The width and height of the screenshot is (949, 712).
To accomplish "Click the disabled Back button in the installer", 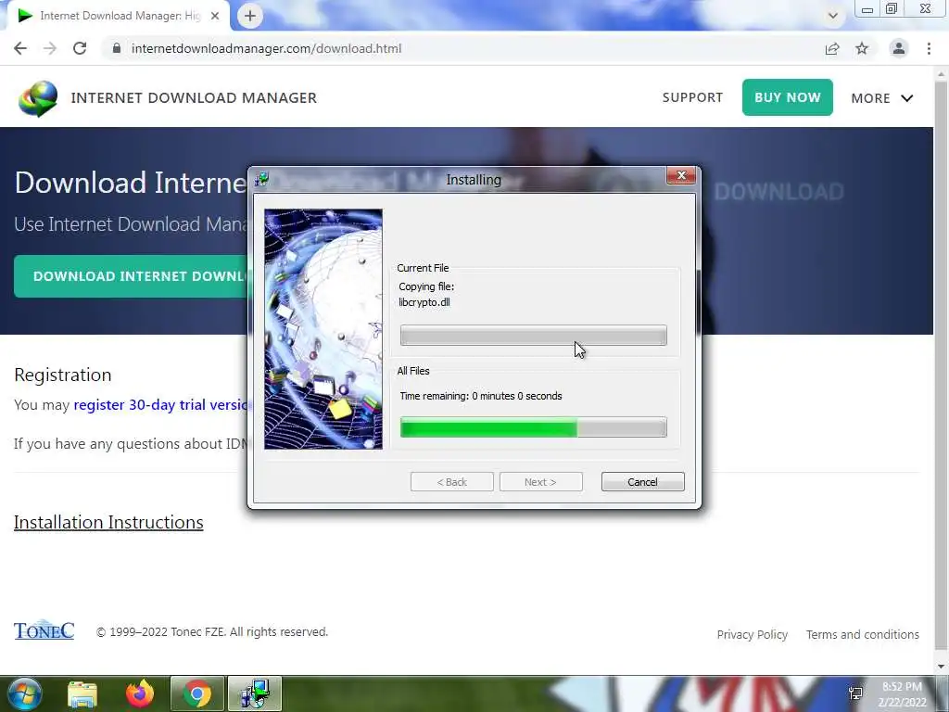I will tap(452, 482).
